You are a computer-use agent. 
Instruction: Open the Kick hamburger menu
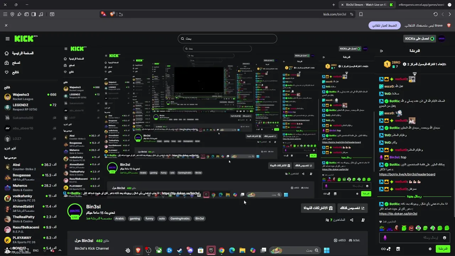click(x=7, y=38)
